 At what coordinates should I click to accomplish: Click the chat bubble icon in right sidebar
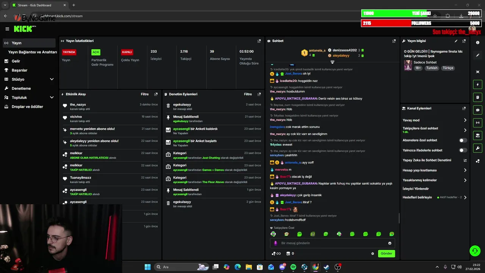[x=477, y=110]
